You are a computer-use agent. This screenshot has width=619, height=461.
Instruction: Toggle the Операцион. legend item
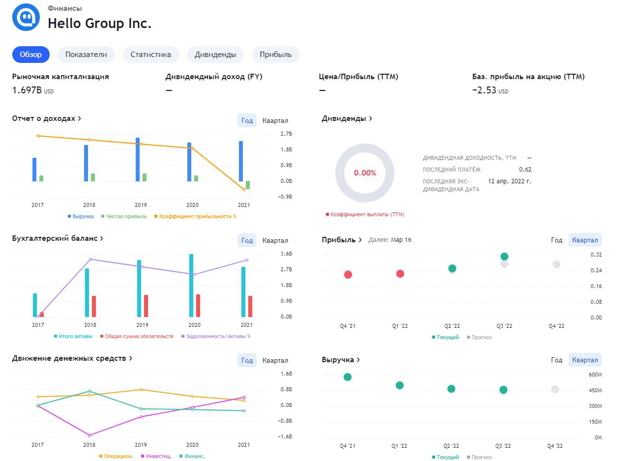pos(116,456)
